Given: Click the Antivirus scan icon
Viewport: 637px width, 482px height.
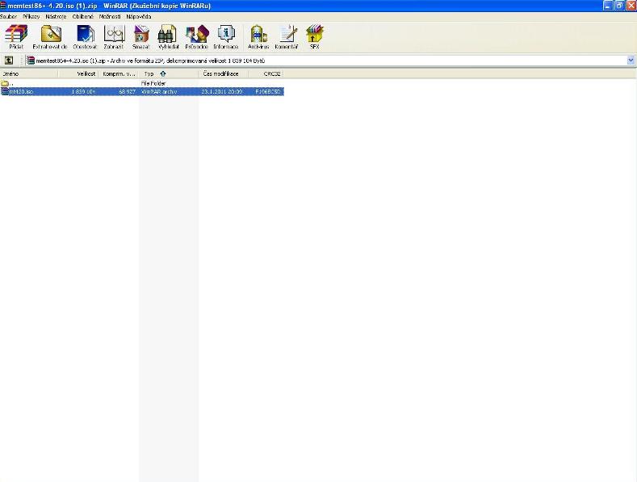Looking at the screenshot, I should click(x=258, y=34).
